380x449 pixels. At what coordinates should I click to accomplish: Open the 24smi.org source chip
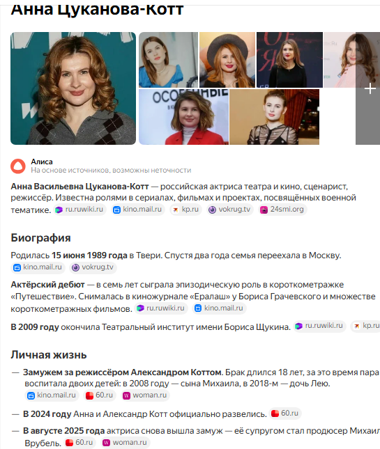tap(282, 210)
